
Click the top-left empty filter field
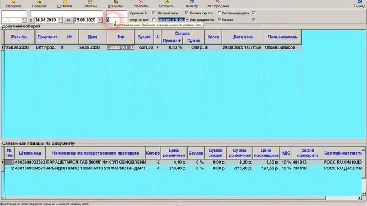[x=14, y=13]
